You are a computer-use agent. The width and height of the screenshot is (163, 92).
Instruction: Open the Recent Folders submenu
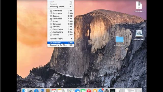coord(61,39)
